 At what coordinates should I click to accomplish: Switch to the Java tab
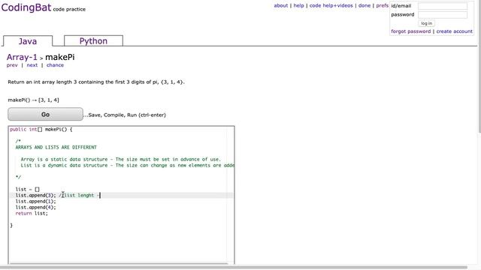[28, 41]
